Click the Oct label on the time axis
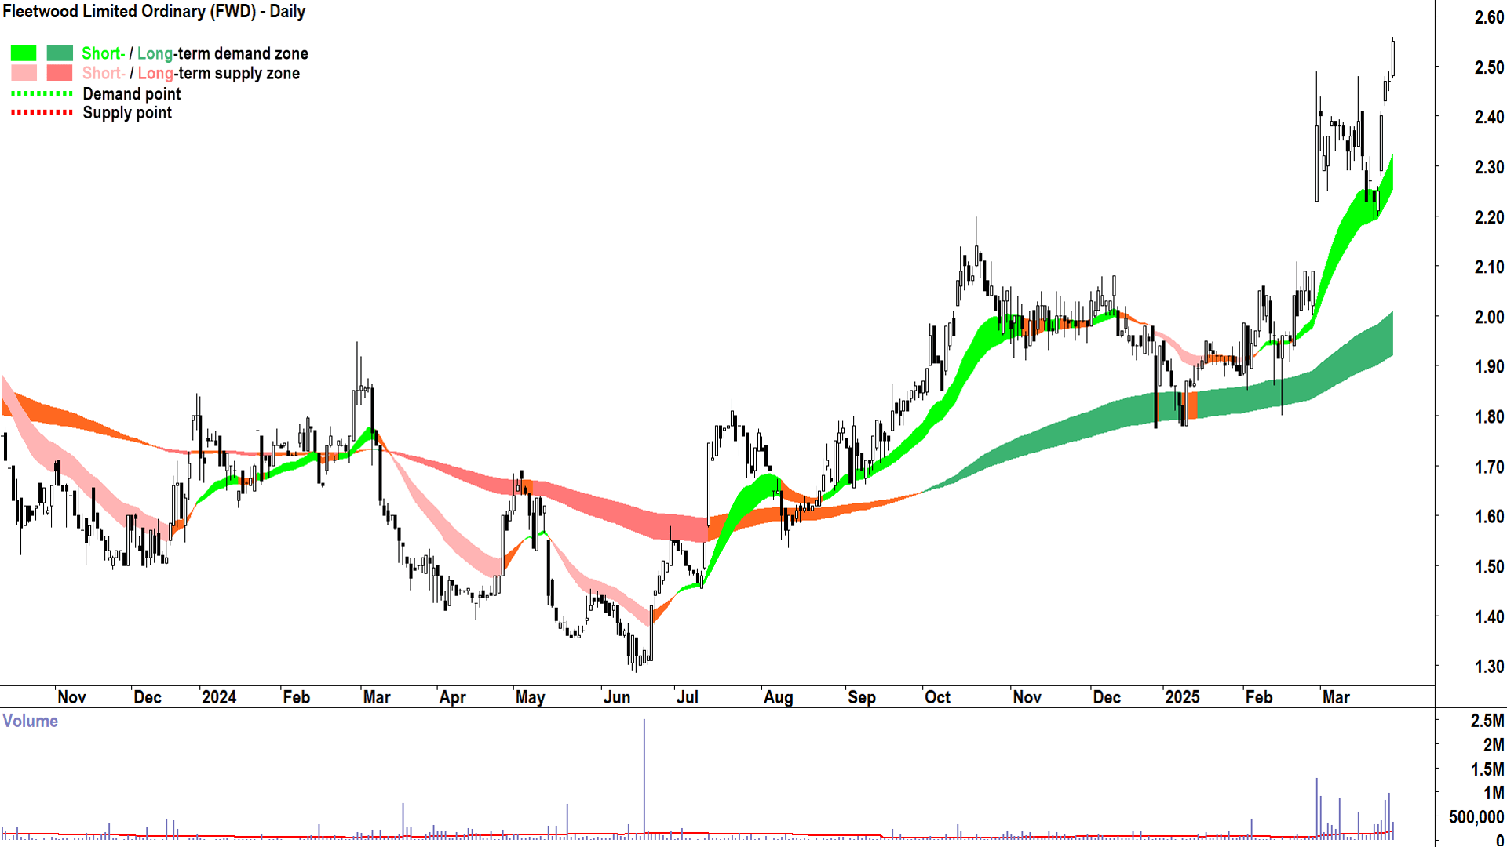The height and width of the screenshot is (847, 1507). pyautogui.click(x=937, y=697)
